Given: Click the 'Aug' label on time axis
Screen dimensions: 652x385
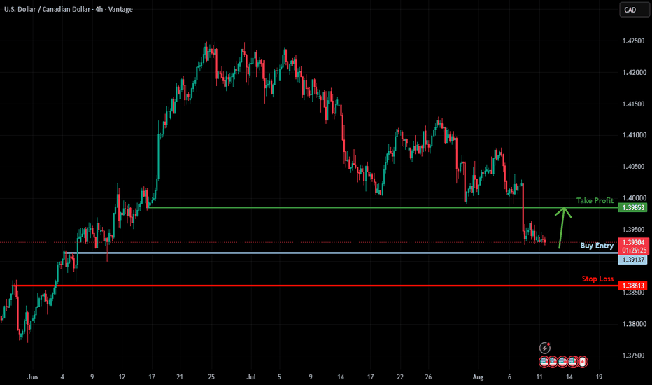Looking at the screenshot, I should (479, 377).
